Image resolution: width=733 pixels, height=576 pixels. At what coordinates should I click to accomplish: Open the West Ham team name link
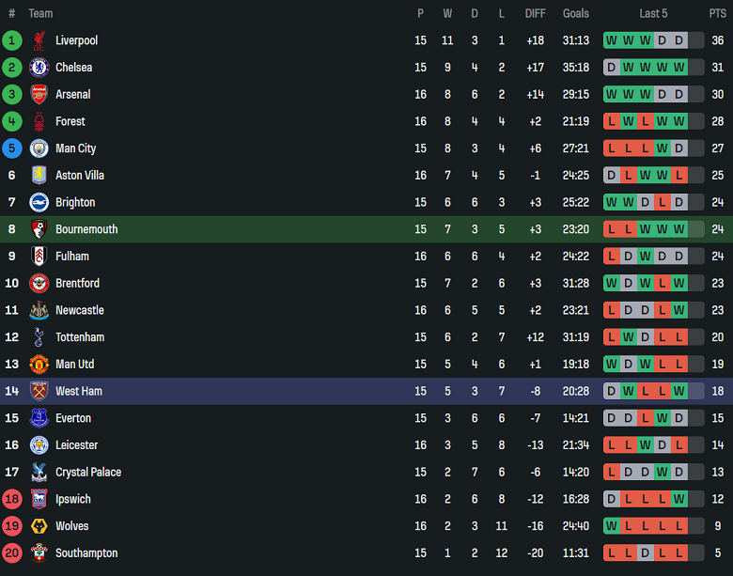[79, 391]
